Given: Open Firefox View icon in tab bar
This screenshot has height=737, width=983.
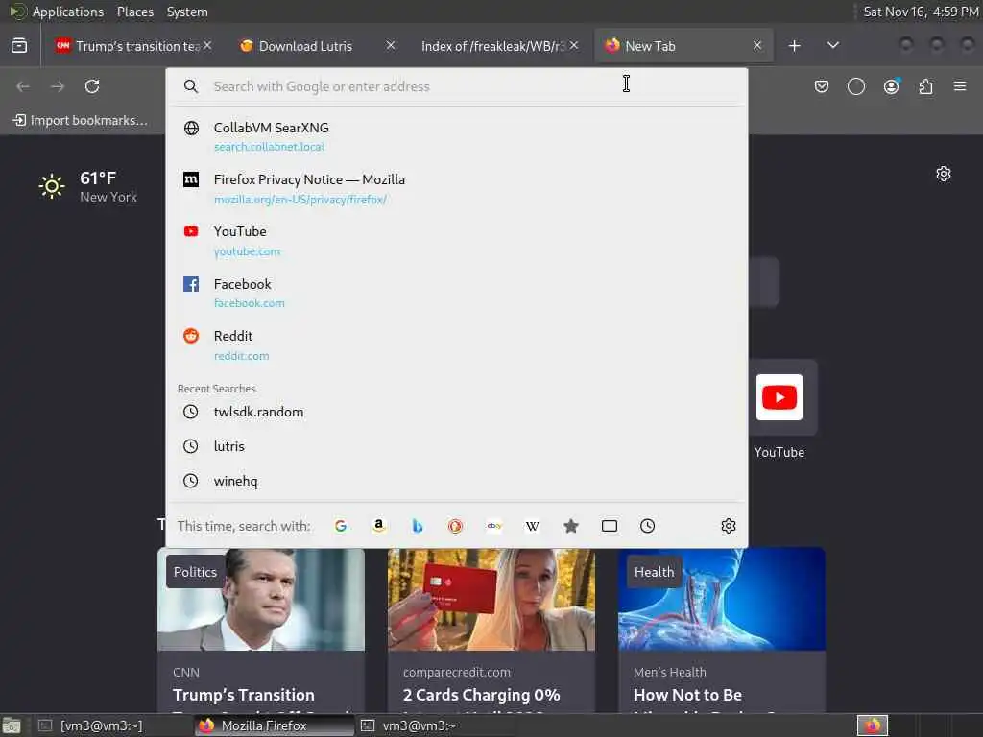Looking at the screenshot, I should pos(19,46).
